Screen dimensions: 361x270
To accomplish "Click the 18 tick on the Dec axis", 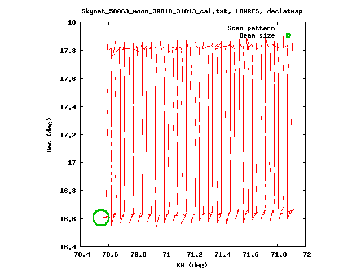I will (x=72, y=23).
